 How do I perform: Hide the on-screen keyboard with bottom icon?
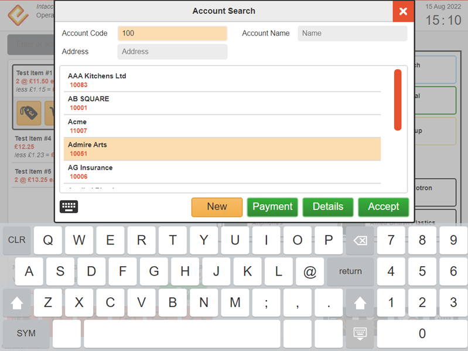point(360,333)
